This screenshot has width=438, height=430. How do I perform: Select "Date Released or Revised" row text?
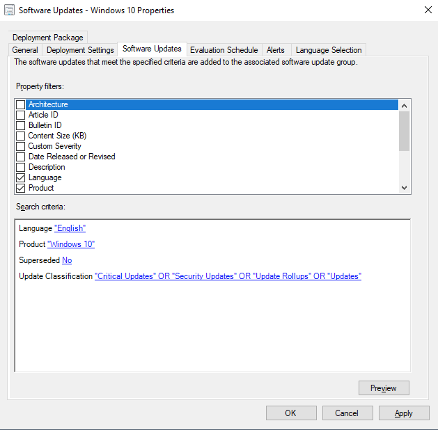(x=72, y=157)
